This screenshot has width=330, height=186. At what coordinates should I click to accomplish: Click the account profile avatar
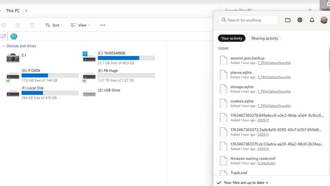click(x=324, y=20)
